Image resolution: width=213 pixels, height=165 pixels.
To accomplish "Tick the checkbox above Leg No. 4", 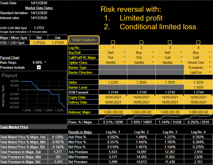I will [198, 43].
